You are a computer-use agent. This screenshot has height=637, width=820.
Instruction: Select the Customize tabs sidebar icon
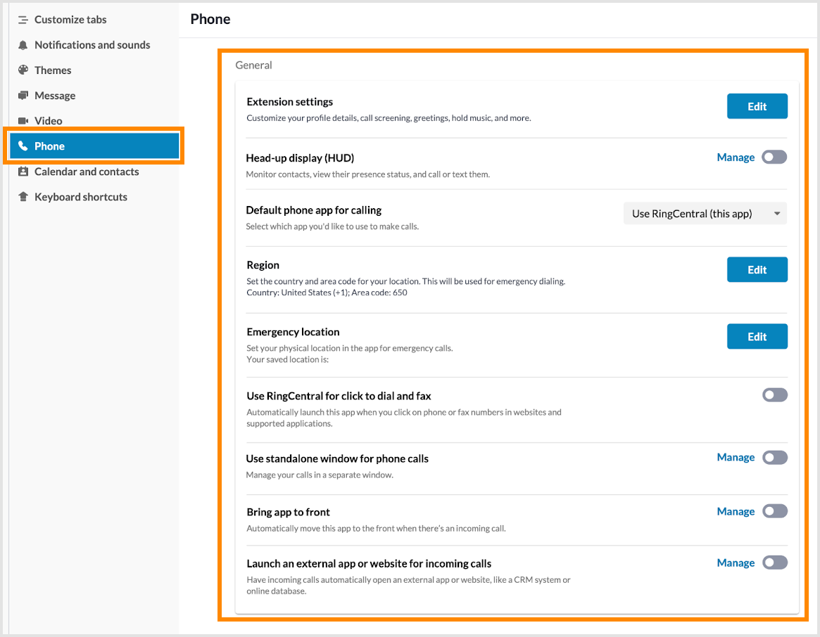21,20
